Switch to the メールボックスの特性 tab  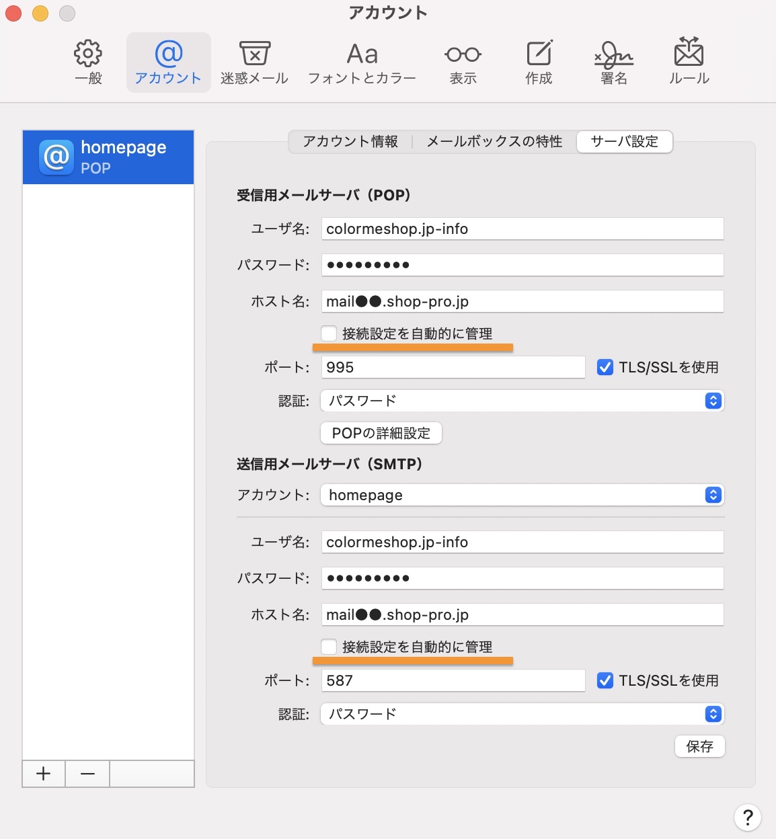click(x=494, y=141)
